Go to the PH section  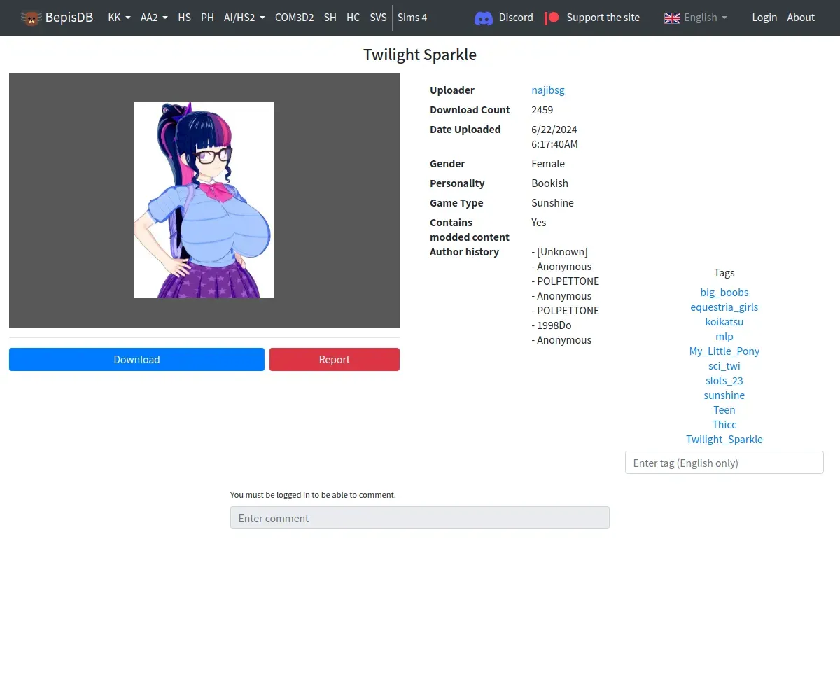point(207,17)
